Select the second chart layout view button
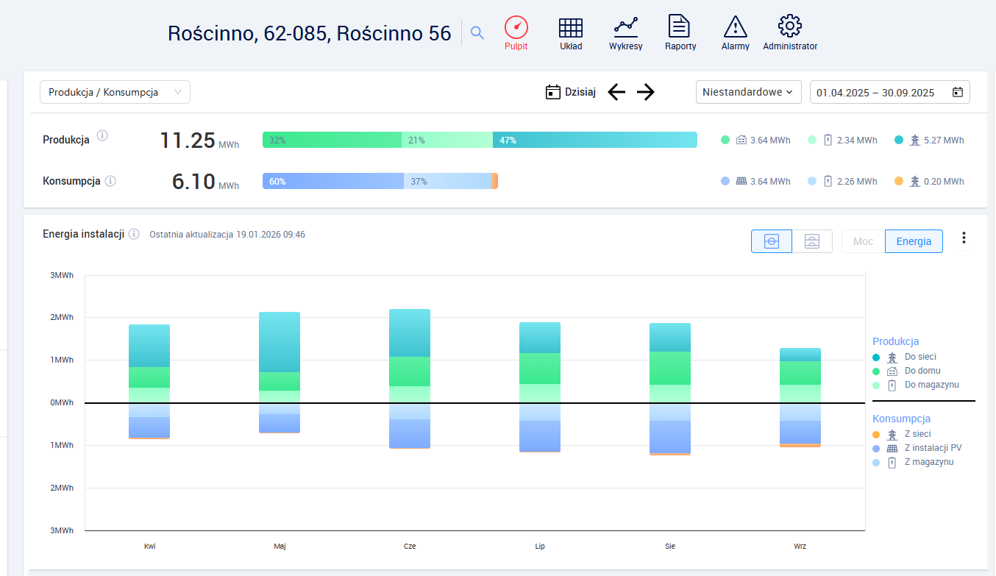This screenshot has height=576, width=996. 812,241
